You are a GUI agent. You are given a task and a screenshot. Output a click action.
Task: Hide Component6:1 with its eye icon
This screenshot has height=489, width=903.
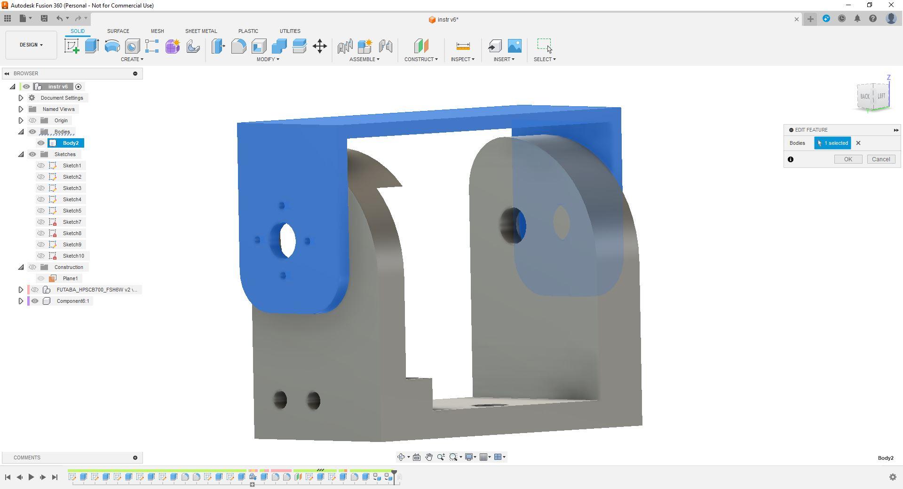coord(35,301)
